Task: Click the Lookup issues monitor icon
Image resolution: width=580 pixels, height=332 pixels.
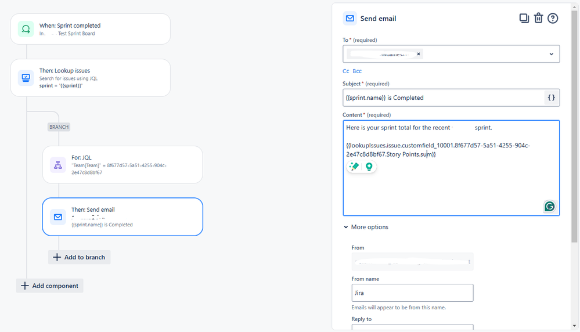Action: [26, 78]
